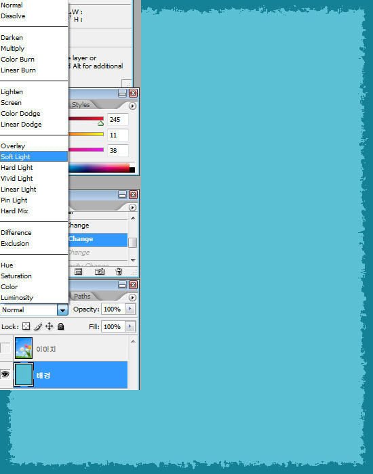Lock all with the padlock icon
Image resolution: width=373 pixels, height=474 pixels.
click(60, 326)
